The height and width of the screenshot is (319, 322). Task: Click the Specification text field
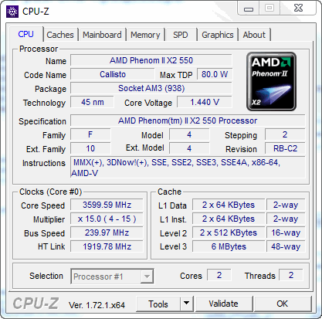[188, 120]
